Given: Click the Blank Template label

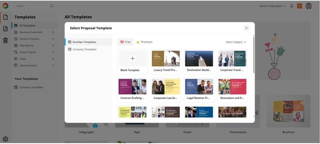Looking at the screenshot, I should [x=130, y=70].
